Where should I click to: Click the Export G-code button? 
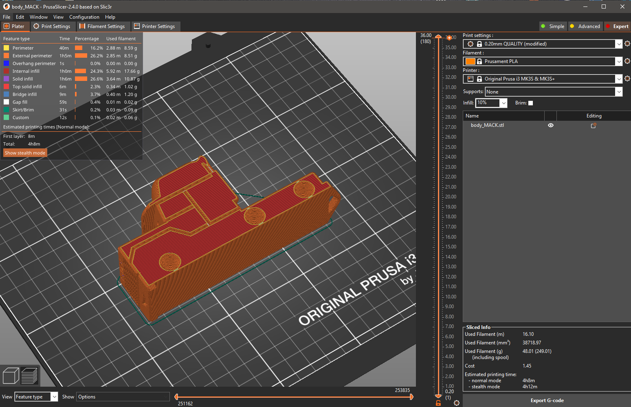(547, 400)
